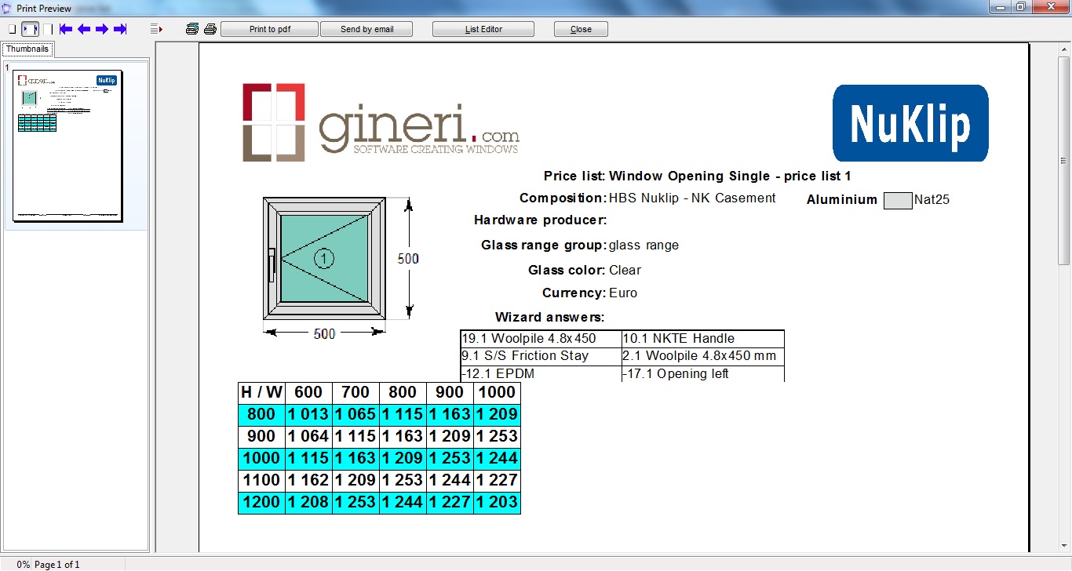
Task: Go to the last page arrow
Action: tap(120, 29)
